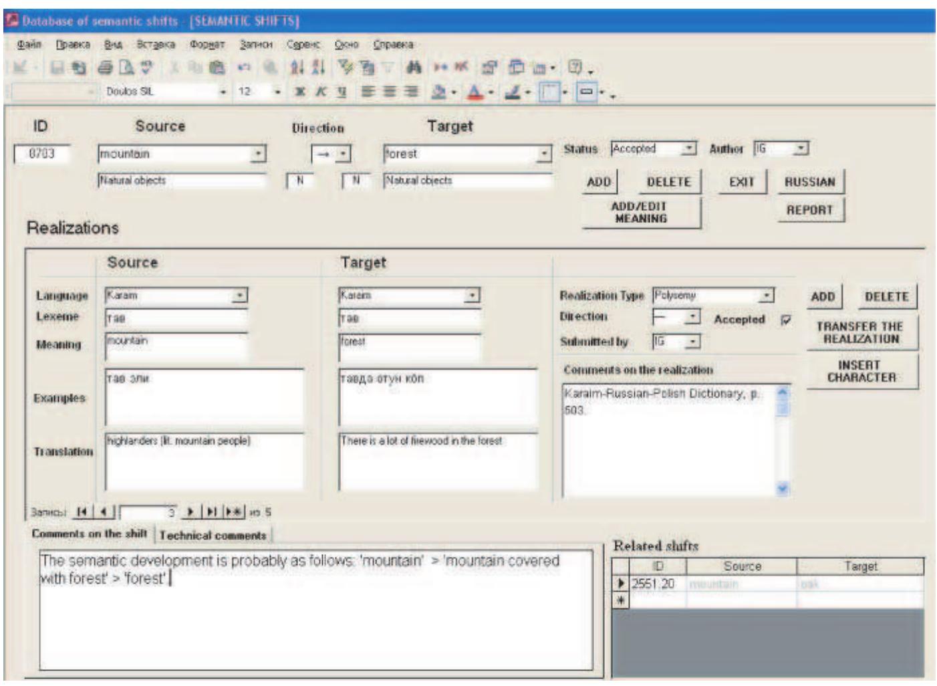Expand the Realization Type dropdown showing Polysemy
The height and width of the screenshot is (686, 937).
(767, 296)
